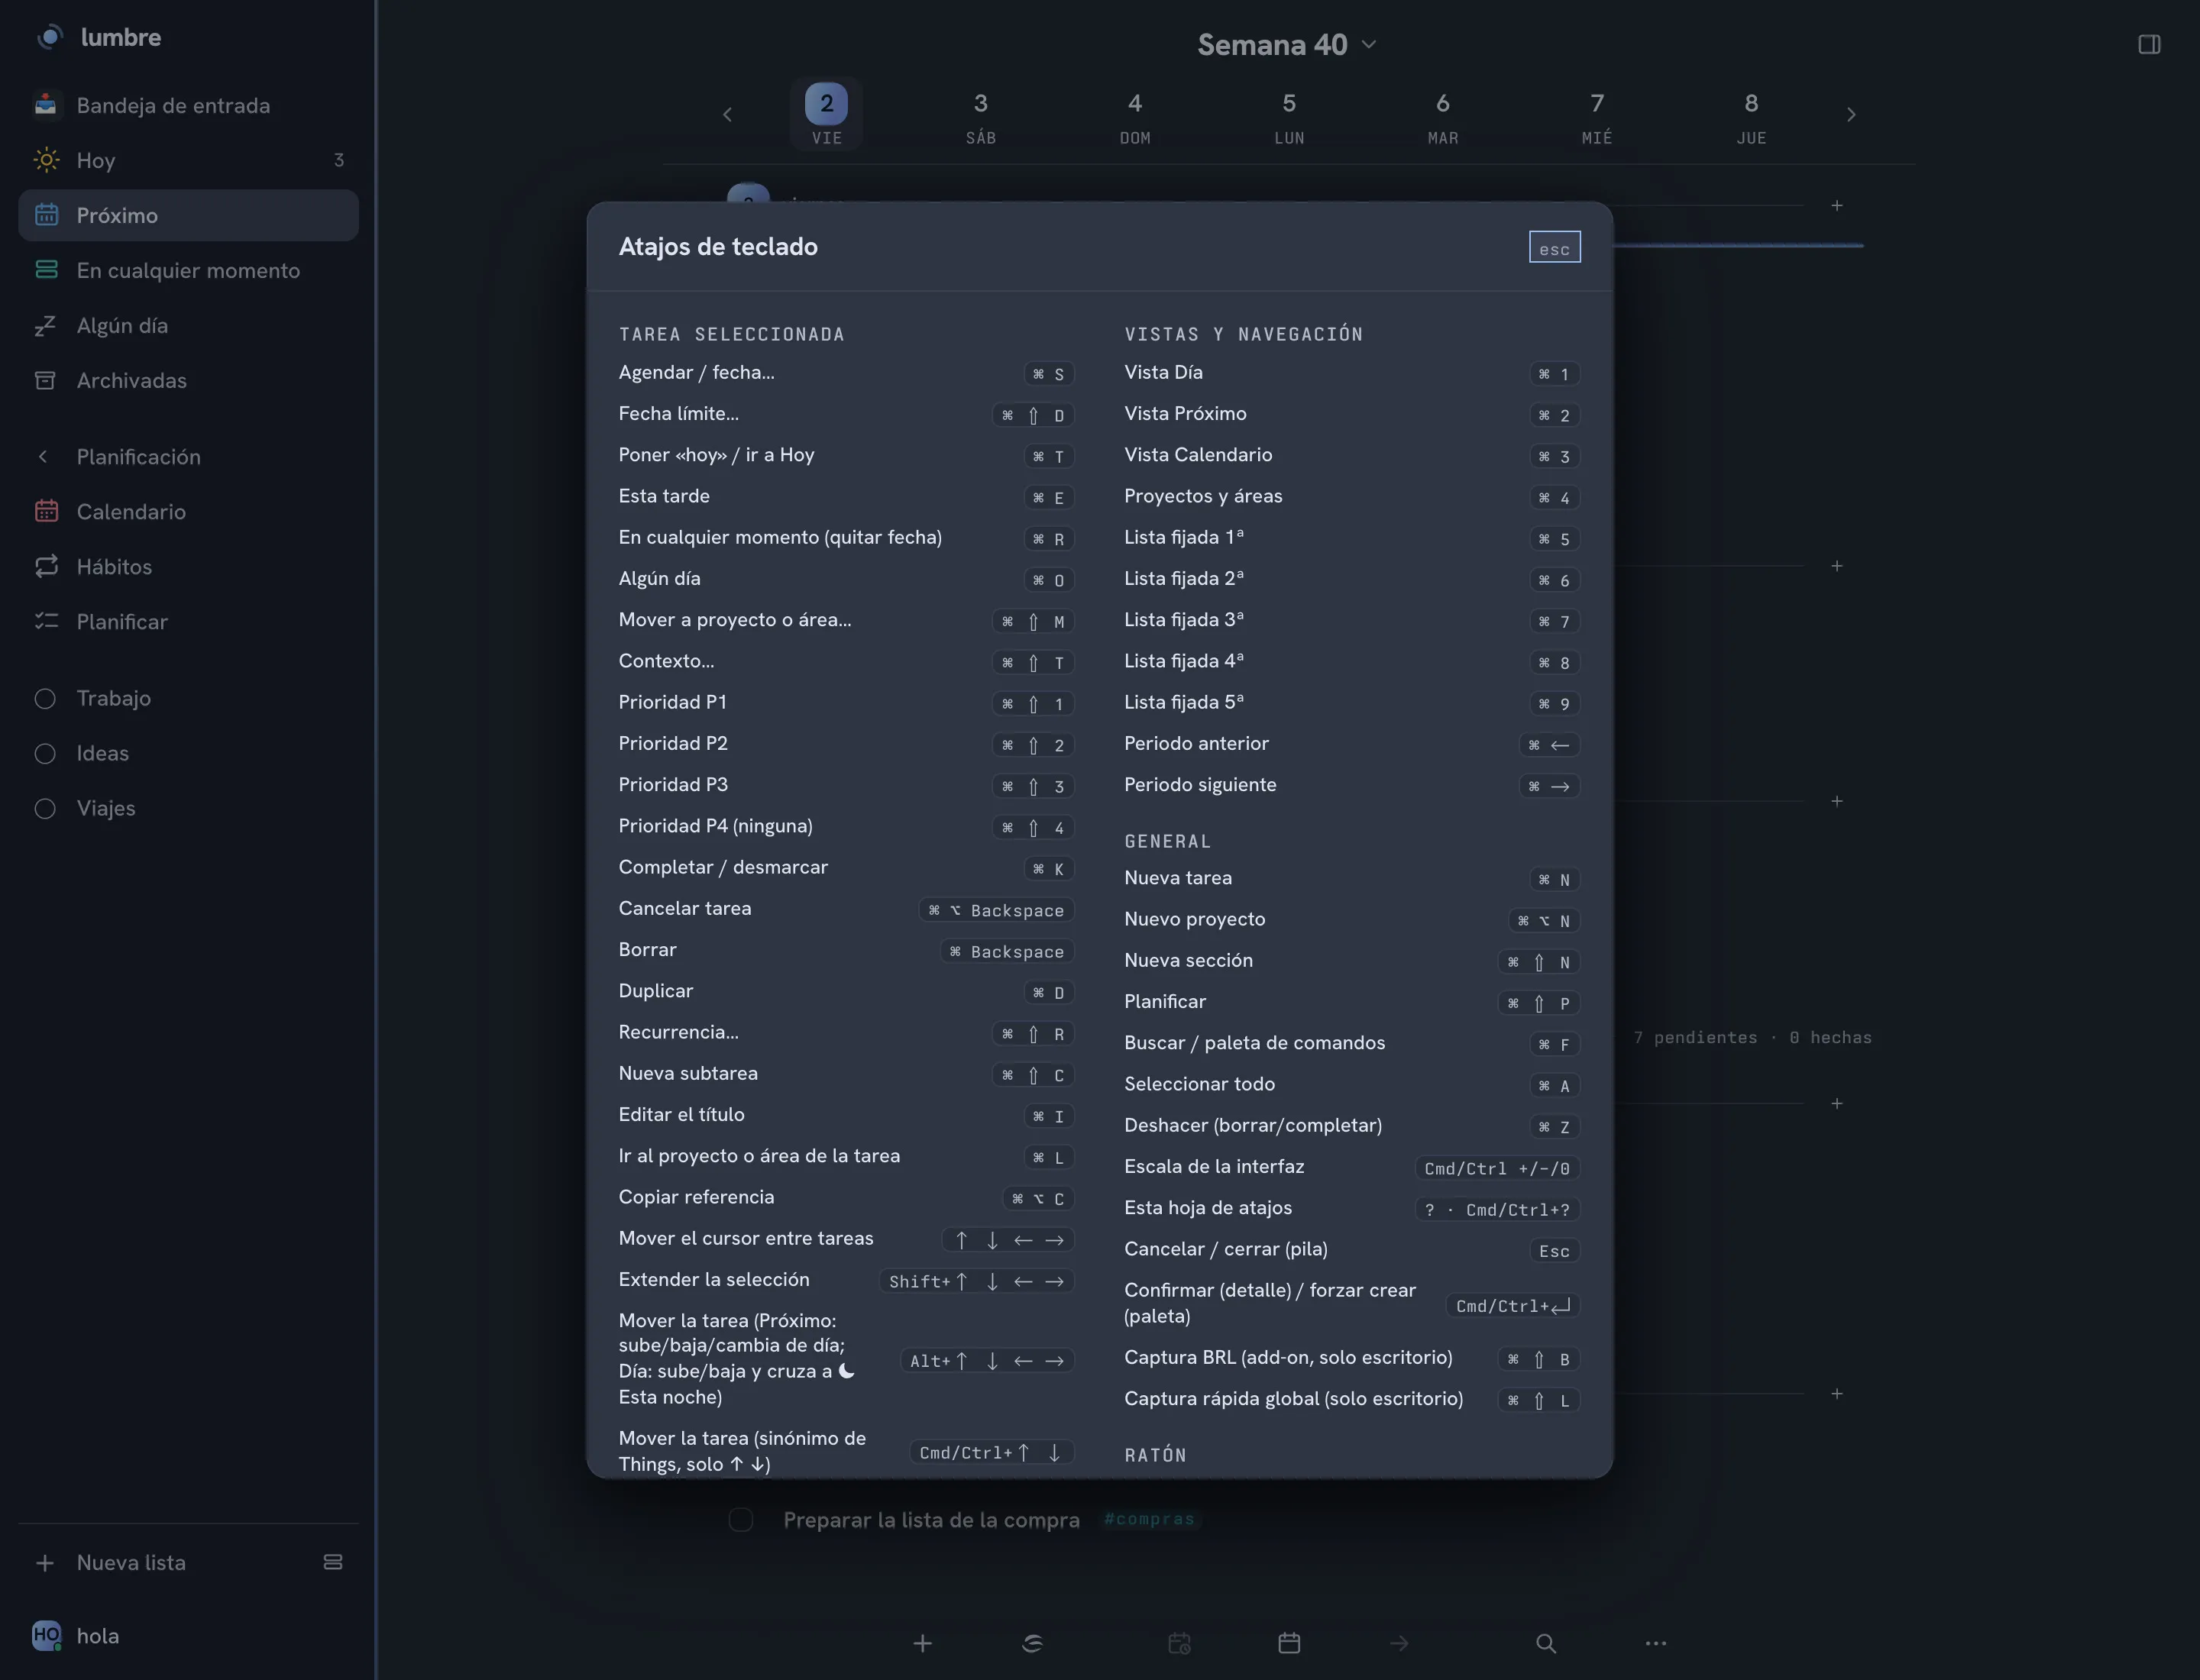Click the list layout icon beside Nueva lista
Image resolution: width=2200 pixels, height=1680 pixels.
(x=333, y=1562)
